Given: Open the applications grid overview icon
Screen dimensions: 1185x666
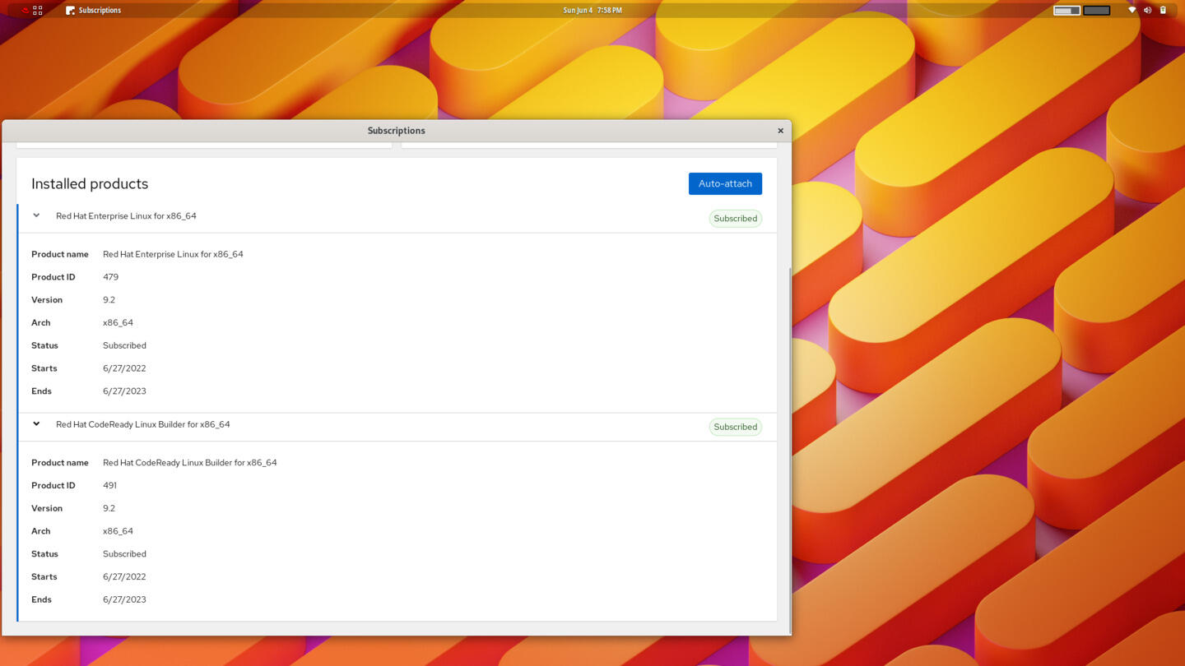Looking at the screenshot, I should pyautogui.click(x=38, y=10).
